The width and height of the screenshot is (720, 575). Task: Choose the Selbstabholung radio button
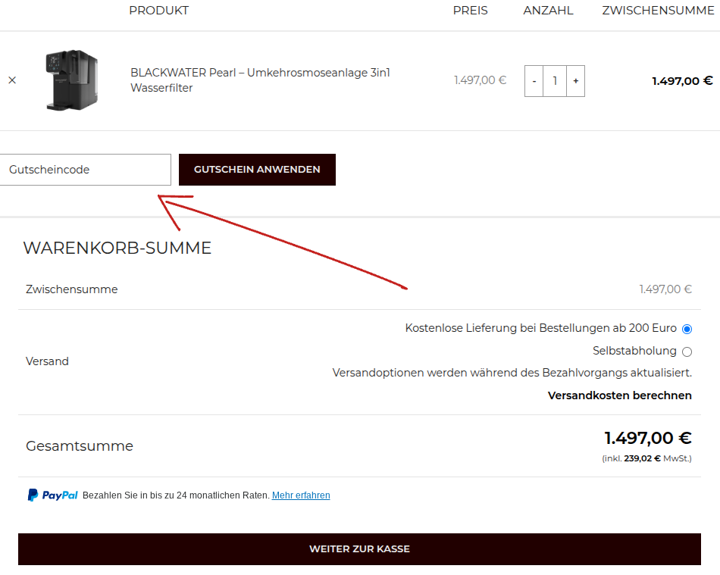click(687, 352)
